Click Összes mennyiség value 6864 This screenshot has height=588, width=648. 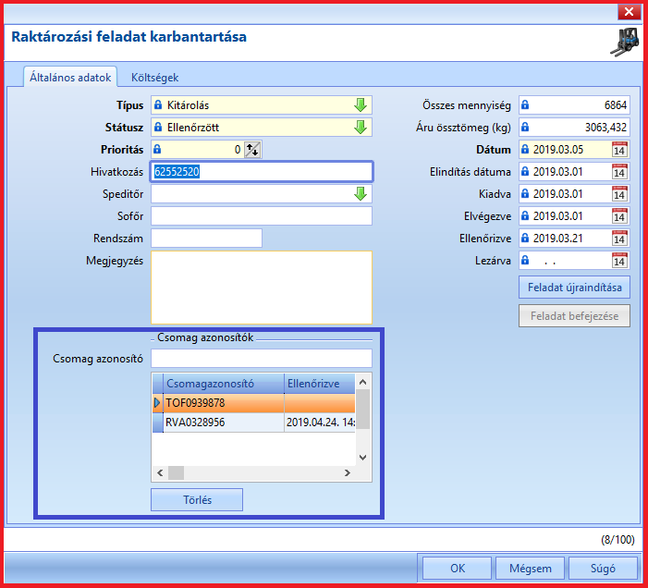(x=616, y=105)
